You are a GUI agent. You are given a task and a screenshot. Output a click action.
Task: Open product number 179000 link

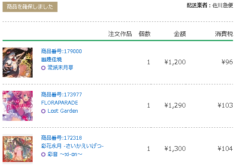point(61,51)
